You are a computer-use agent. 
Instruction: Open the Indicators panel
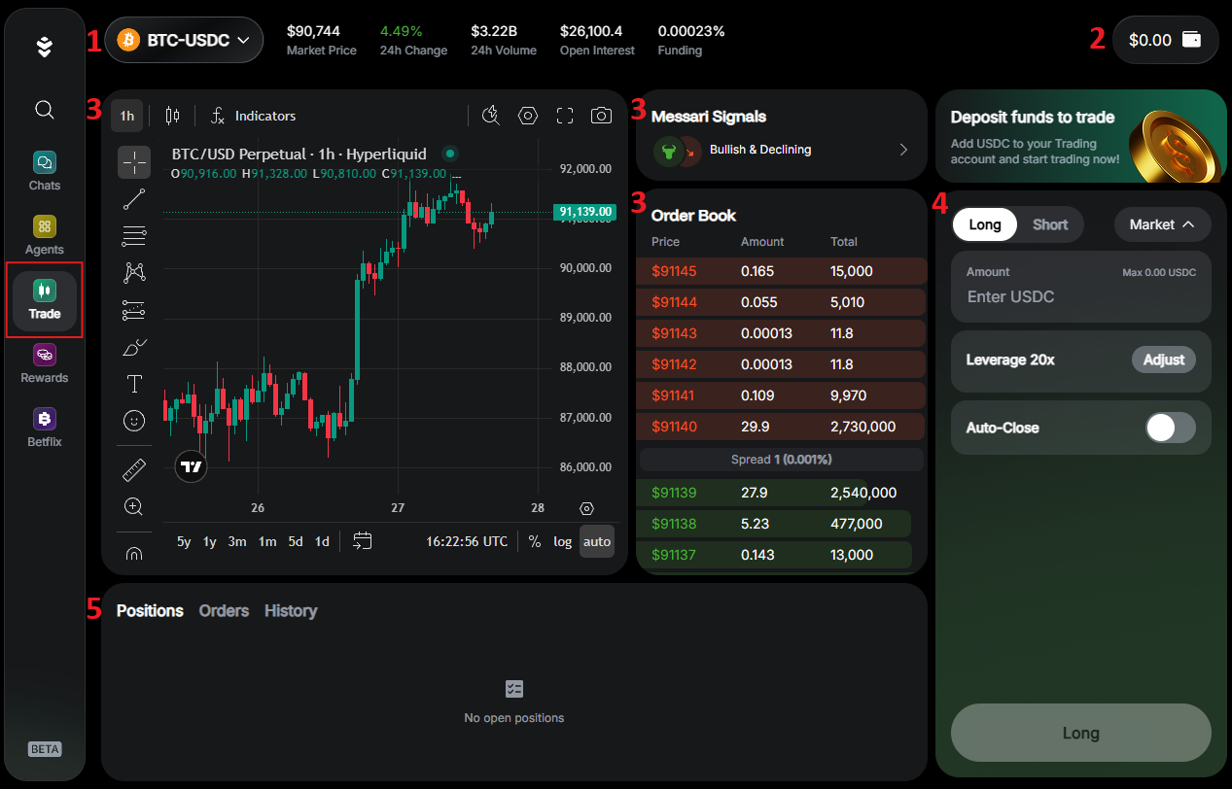(x=252, y=115)
